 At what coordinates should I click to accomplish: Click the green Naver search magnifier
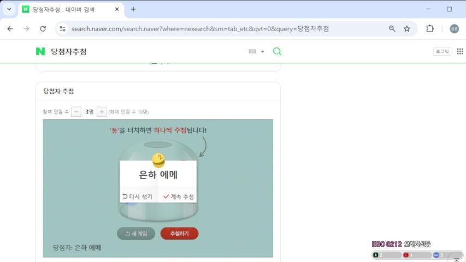coord(277,51)
